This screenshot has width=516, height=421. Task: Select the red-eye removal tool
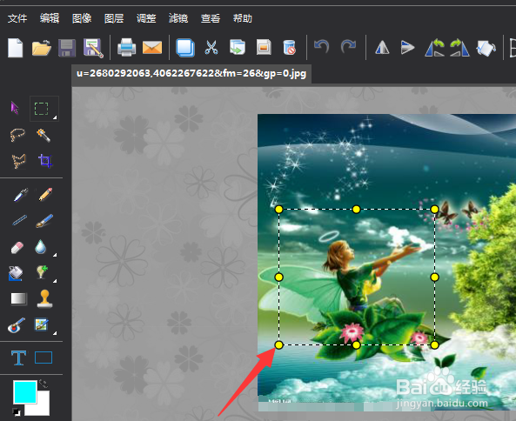click(x=17, y=325)
